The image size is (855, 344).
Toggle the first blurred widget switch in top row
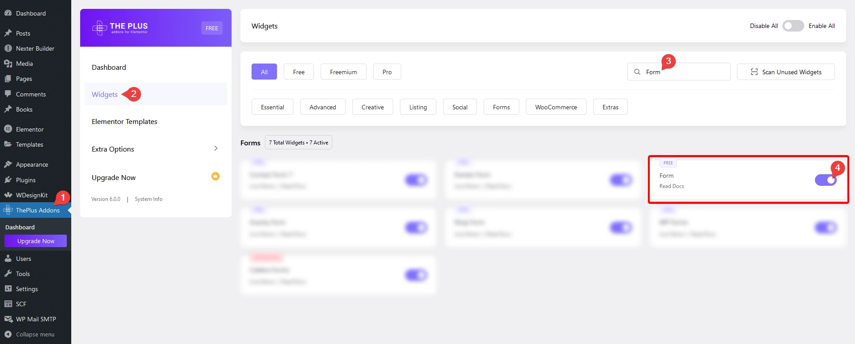coord(416,180)
